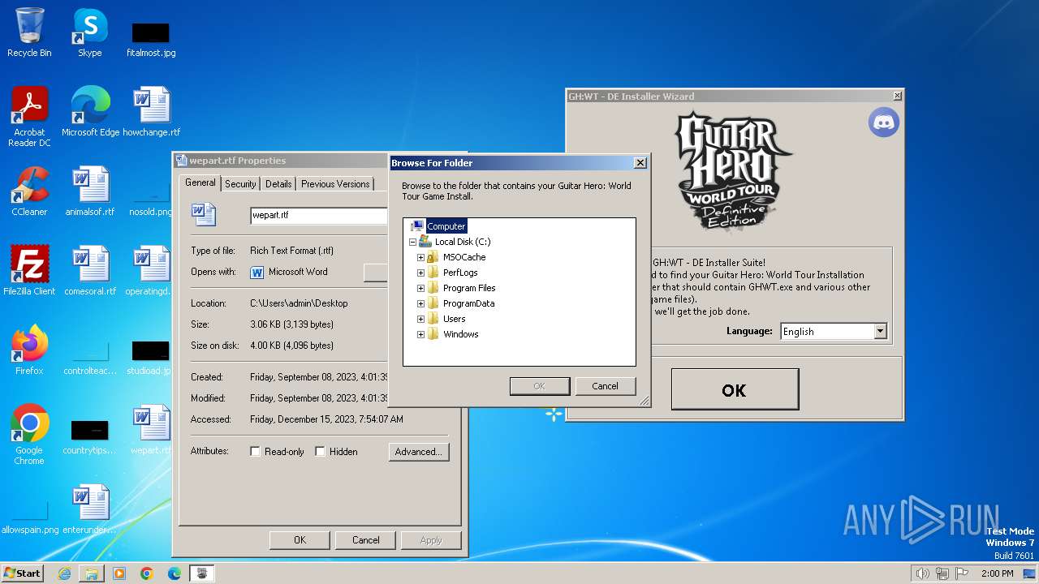Open comesoral.rtf desktop document
This screenshot has width=1039, height=584.
[90, 271]
